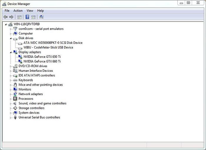Click the Back arrow toolbar icon

coord(5,17)
